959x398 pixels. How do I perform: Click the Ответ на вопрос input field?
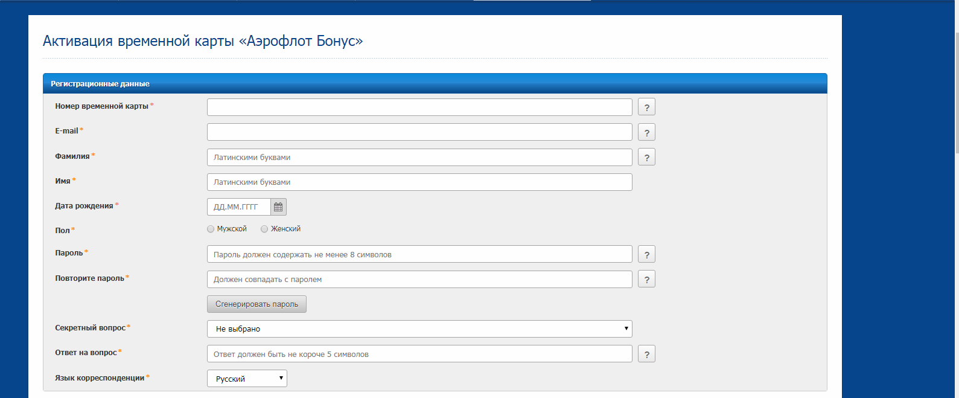[x=419, y=354]
